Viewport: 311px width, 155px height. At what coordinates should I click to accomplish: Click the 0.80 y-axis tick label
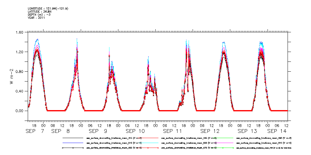tap(20, 71)
